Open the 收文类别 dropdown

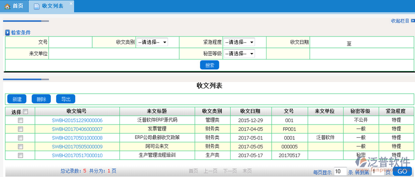click(x=152, y=42)
